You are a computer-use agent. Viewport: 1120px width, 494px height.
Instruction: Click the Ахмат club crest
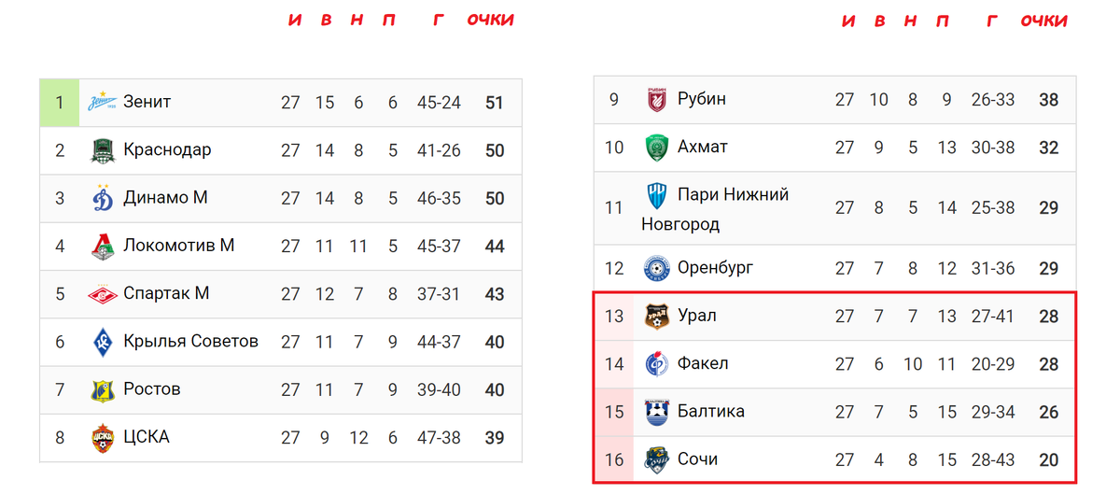click(x=657, y=147)
